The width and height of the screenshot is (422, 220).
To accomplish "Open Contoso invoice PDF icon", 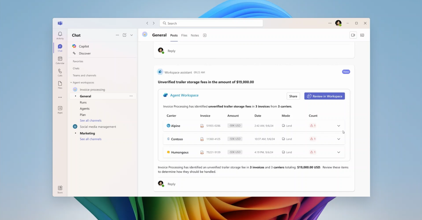I will click(x=202, y=139).
